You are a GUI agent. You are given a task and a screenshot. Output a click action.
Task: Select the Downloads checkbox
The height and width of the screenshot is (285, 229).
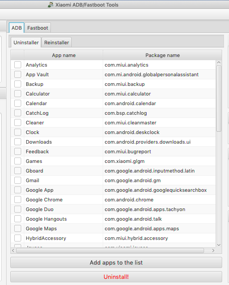tap(18, 142)
